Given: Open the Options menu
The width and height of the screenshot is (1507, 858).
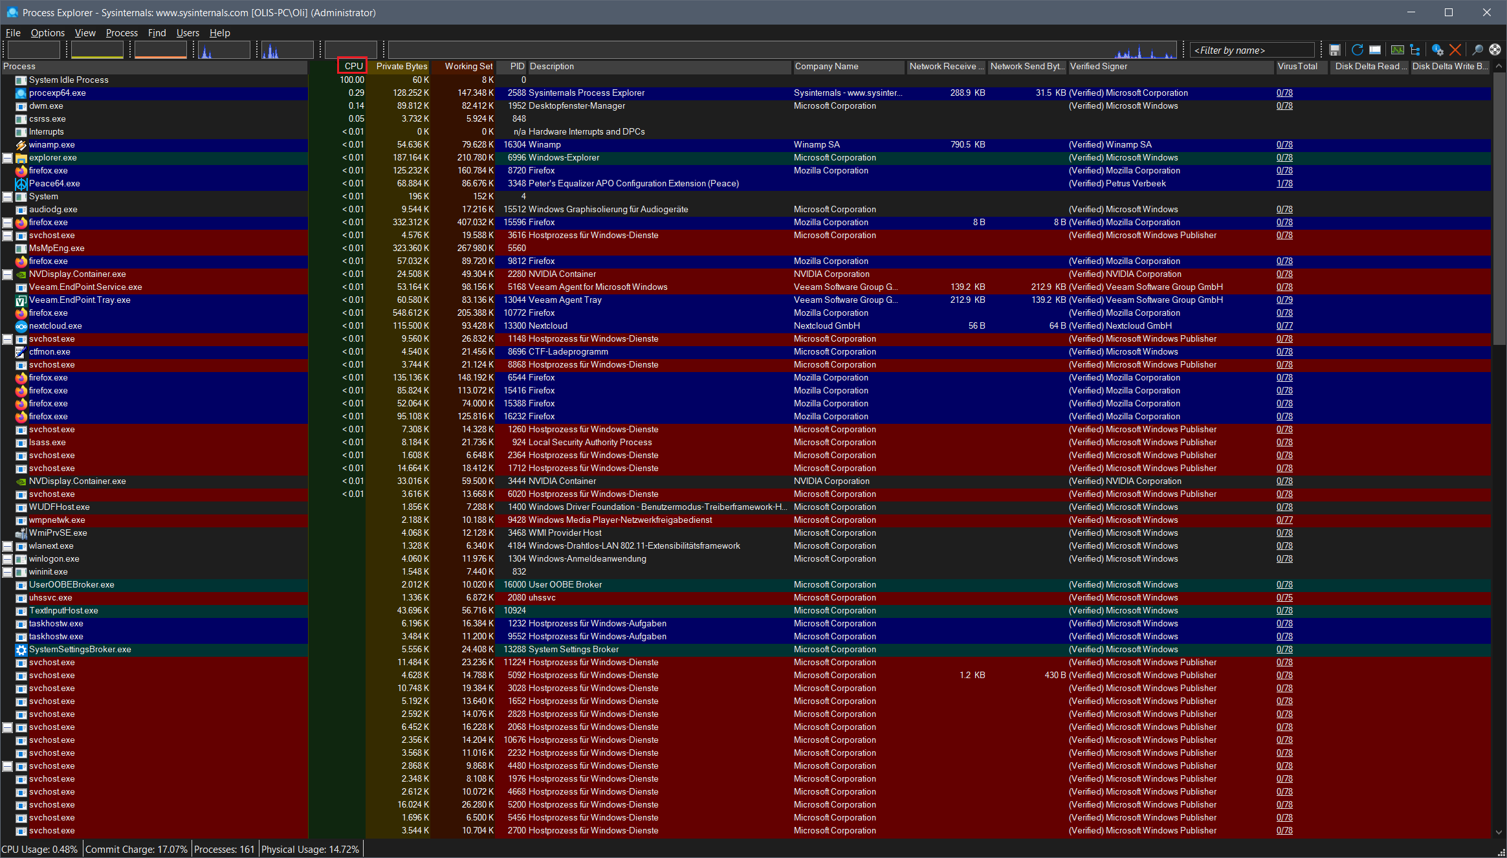Looking at the screenshot, I should point(47,33).
